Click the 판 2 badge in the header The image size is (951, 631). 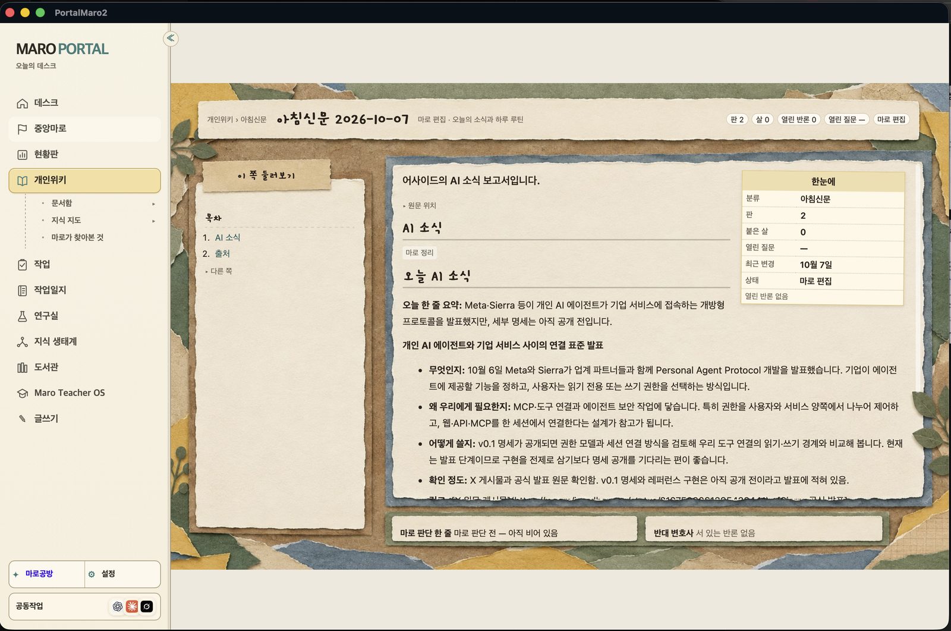coord(737,120)
